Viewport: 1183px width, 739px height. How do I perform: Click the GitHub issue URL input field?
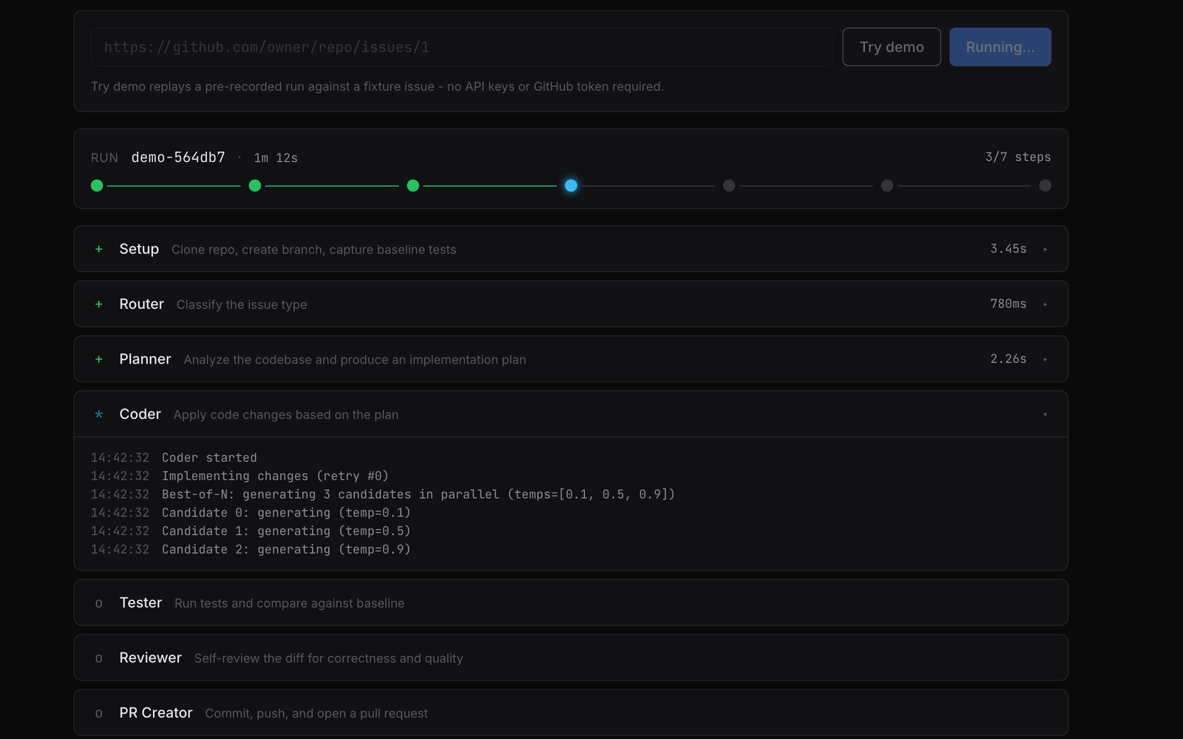pos(462,47)
